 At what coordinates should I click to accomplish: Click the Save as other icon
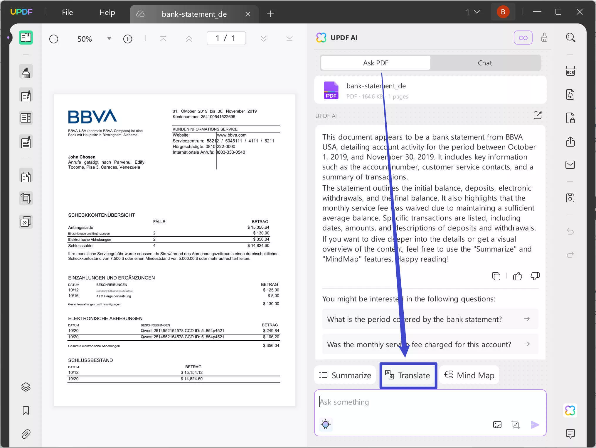click(570, 198)
